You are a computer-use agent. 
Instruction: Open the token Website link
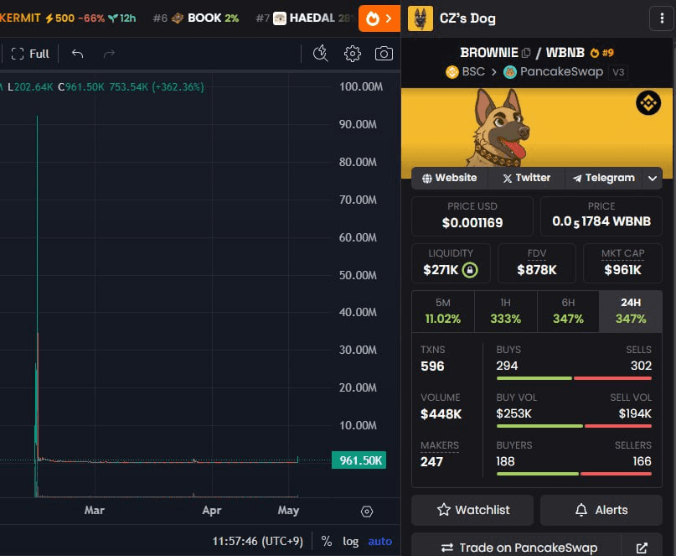click(450, 179)
